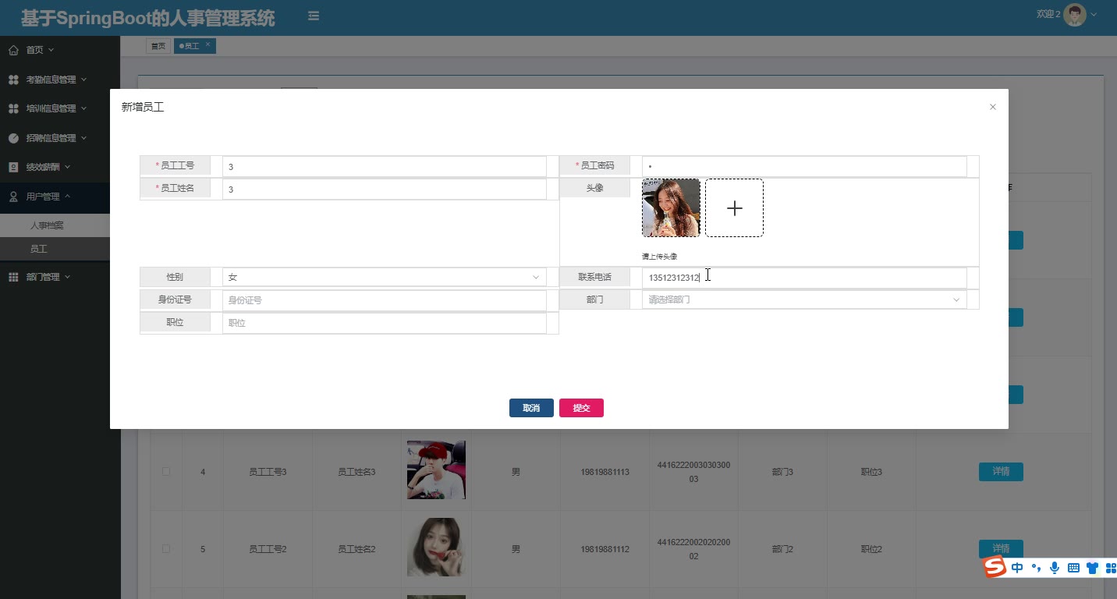Click the 职位2 table cell

(x=871, y=549)
